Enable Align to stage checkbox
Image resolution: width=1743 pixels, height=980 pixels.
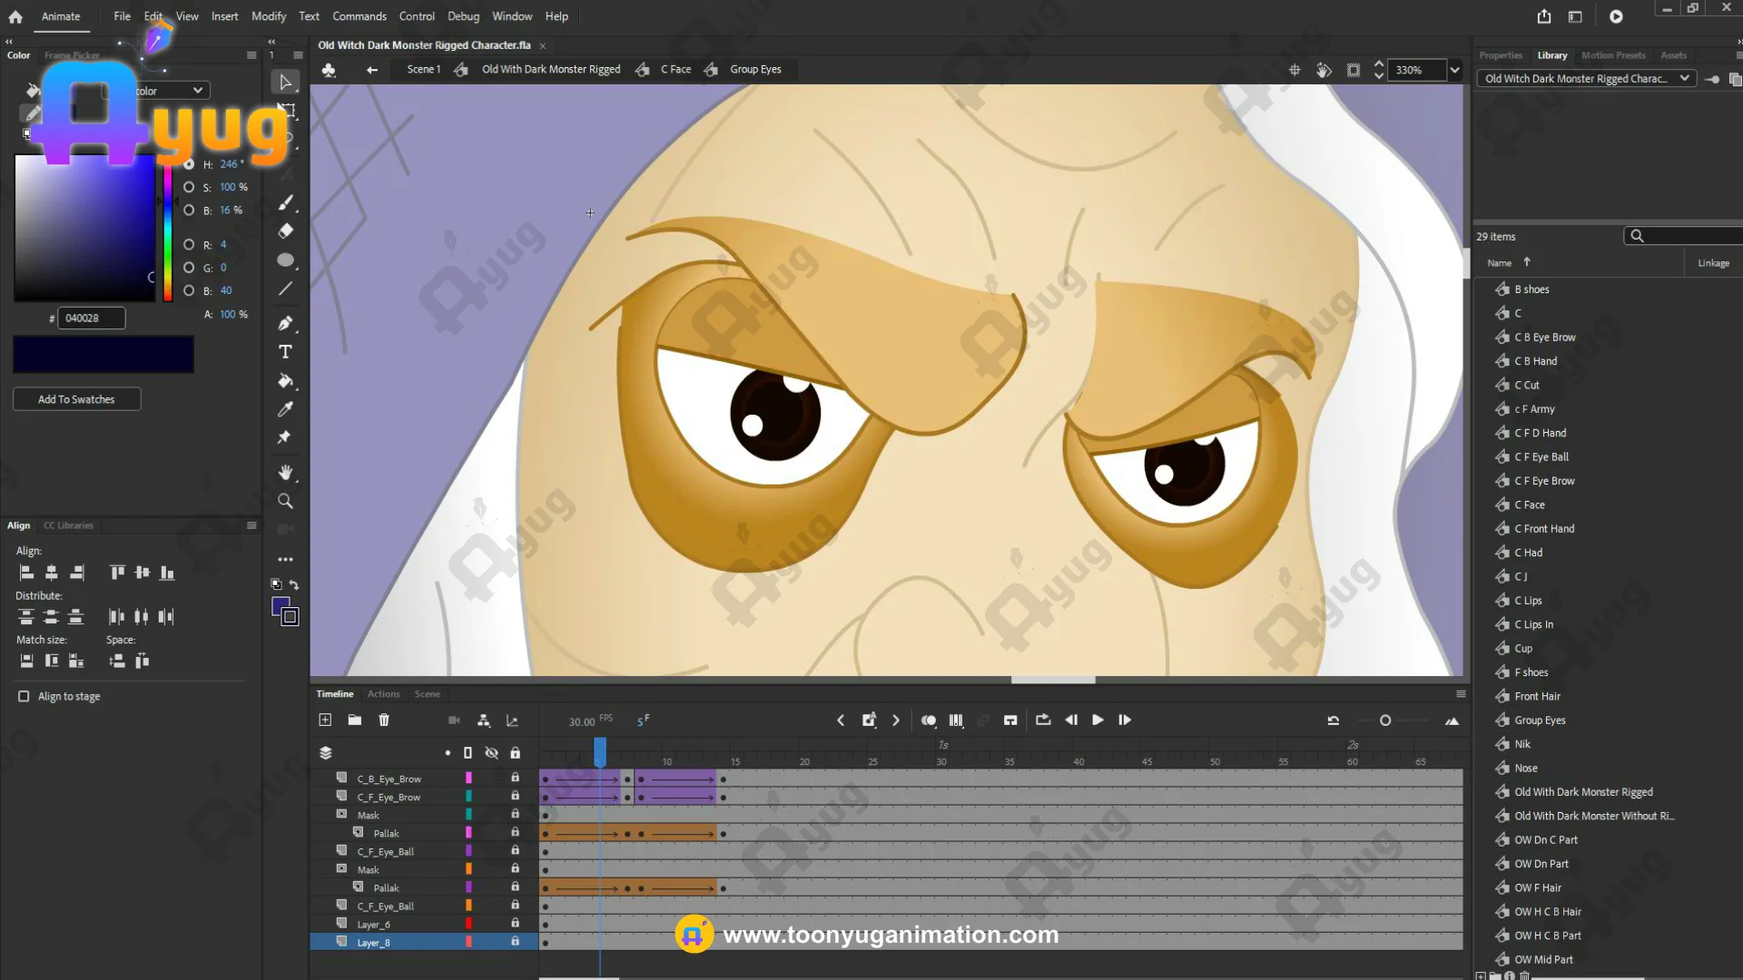coord(24,696)
